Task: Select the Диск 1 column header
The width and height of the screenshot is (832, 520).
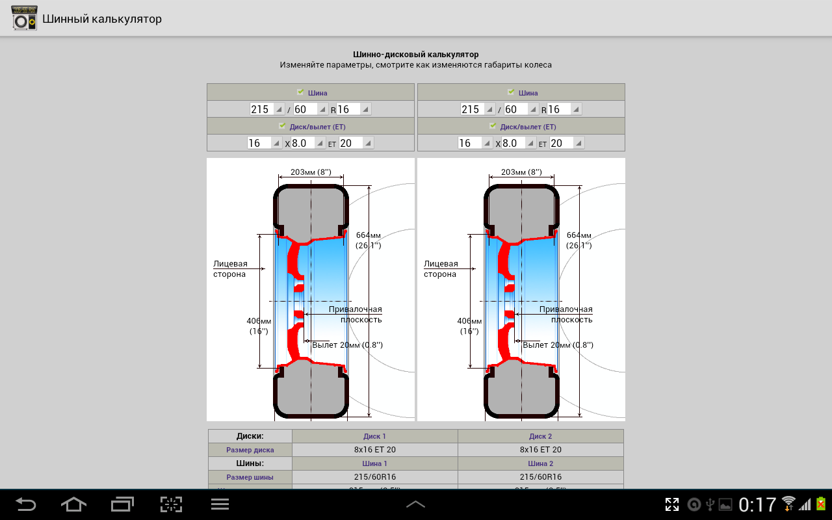Action: click(x=374, y=436)
